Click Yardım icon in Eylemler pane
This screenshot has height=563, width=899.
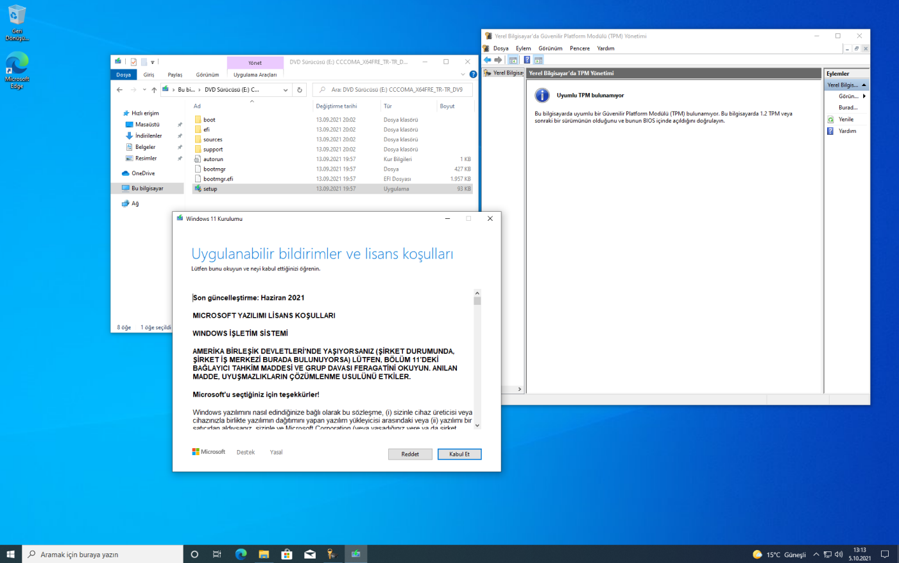[x=830, y=131]
